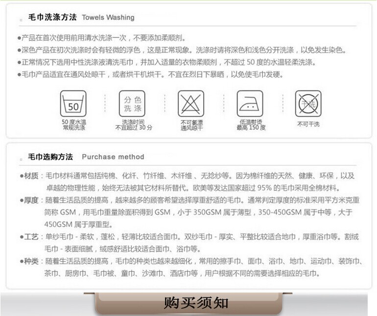Click the line starting 深色产品在初次洗涤时
Image resolution: width=377 pixels, height=316 pixels.
pos(182,50)
